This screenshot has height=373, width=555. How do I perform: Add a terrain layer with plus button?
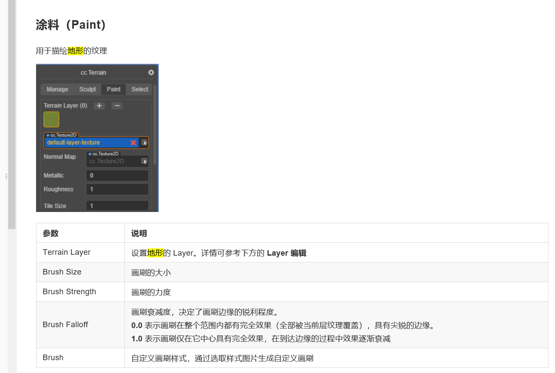coord(99,106)
